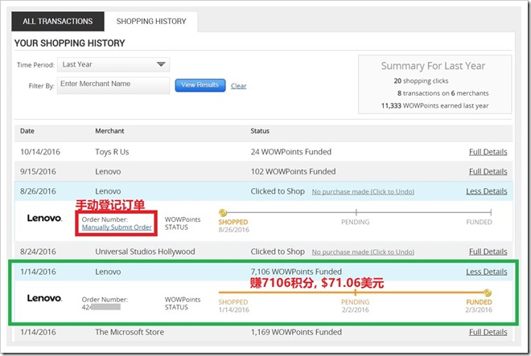Image resolution: width=531 pixels, height=356 pixels.
Task: Click the 102 WOWPoints Funded status
Action: [293, 171]
